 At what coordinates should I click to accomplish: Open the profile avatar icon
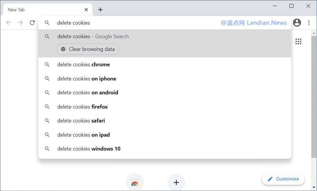tap(297, 22)
